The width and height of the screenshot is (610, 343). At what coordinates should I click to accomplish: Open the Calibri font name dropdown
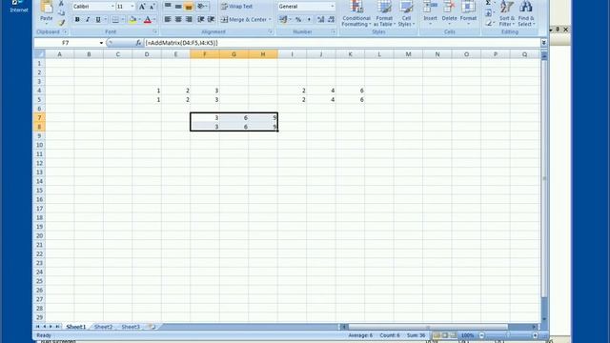(x=112, y=7)
